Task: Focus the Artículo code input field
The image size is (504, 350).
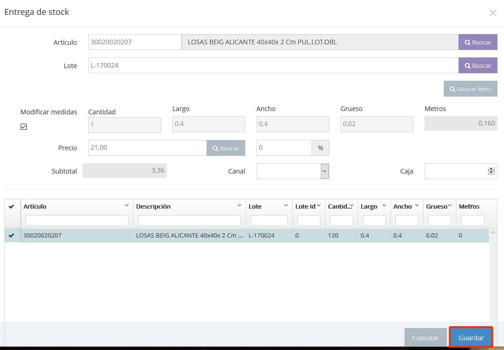Action: [x=135, y=42]
